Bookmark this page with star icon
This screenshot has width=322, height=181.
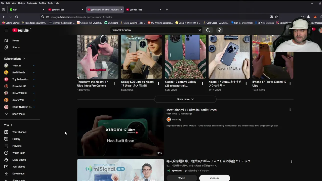276,17
